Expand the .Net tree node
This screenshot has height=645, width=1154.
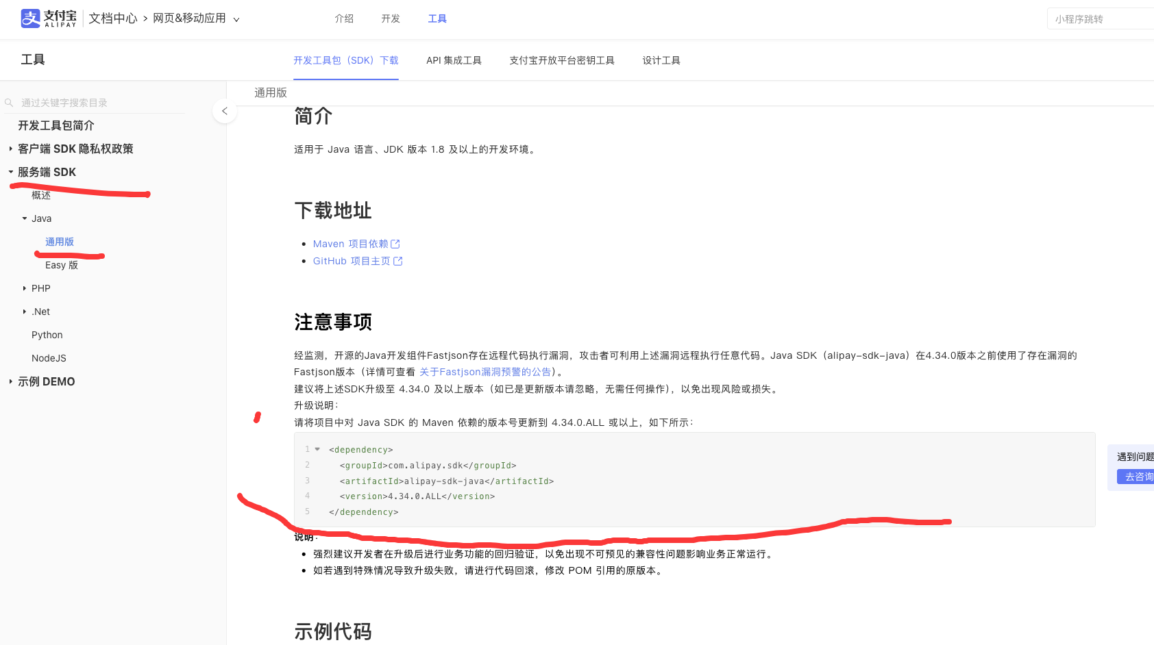pos(25,312)
